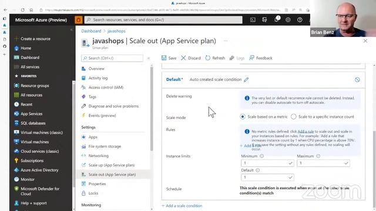Open the Maximum instance field

tap(323, 163)
